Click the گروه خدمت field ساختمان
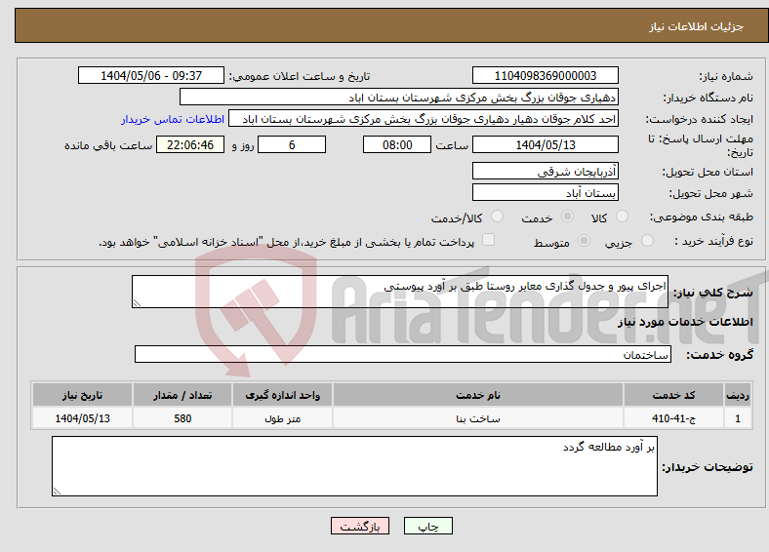The height and width of the screenshot is (552, 769). tap(403, 354)
